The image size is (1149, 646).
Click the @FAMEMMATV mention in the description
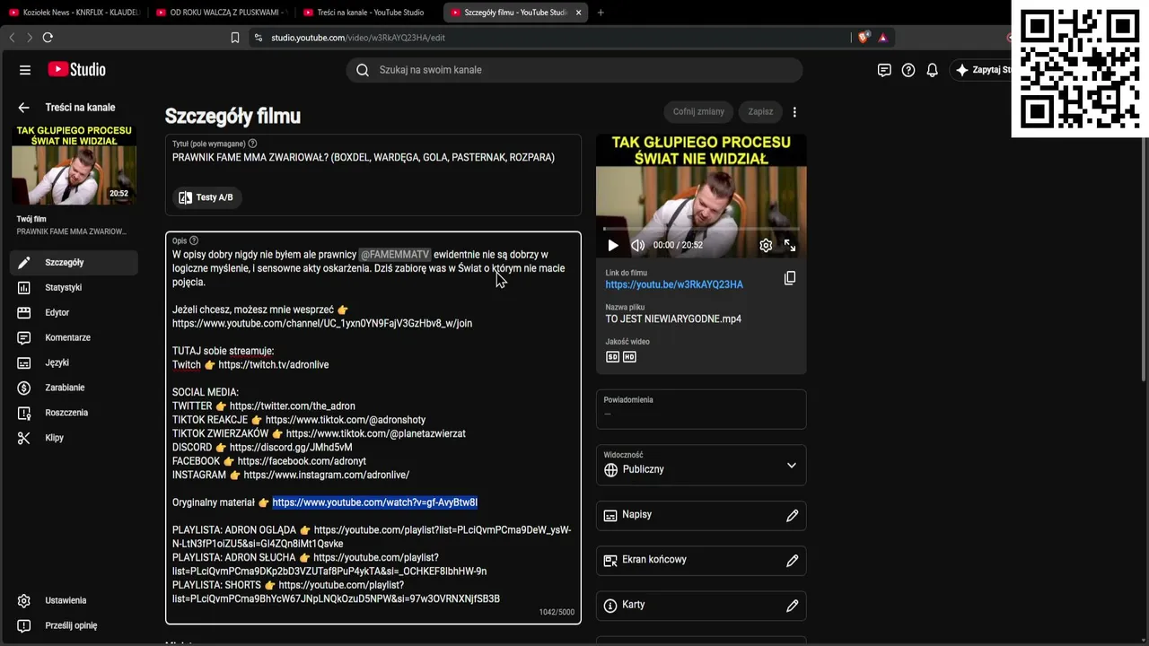coord(395,255)
